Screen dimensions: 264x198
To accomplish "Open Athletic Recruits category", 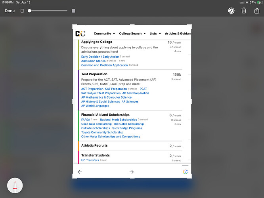I will click(x=94, y=145).
